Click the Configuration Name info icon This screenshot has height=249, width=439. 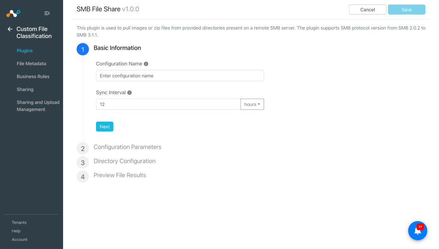(x=146, y=64)
